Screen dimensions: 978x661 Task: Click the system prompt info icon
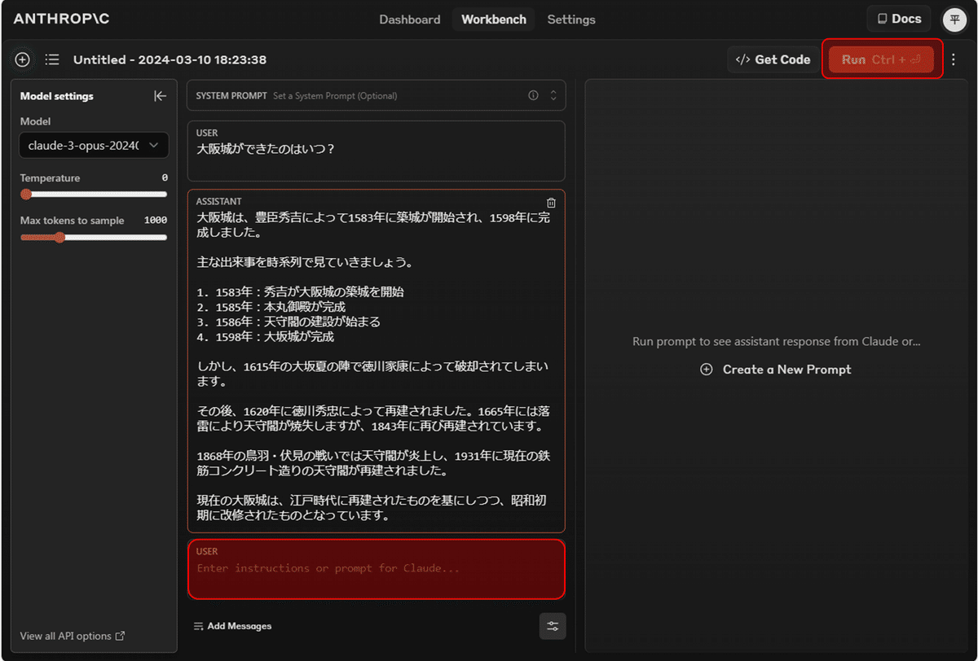[x=533, y=95]
